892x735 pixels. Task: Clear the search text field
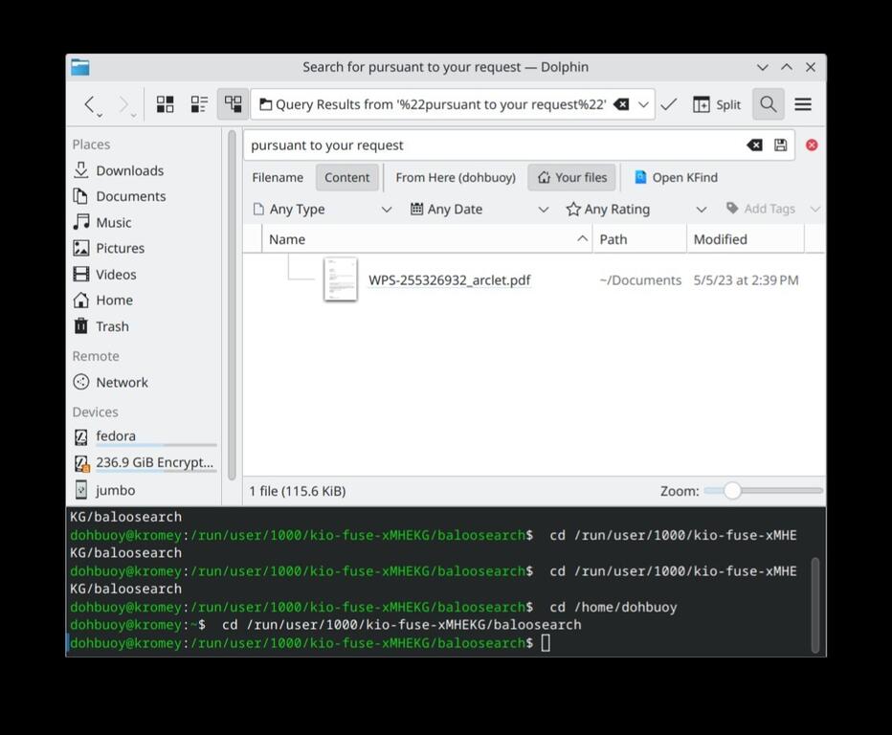(x=754, y=145)
